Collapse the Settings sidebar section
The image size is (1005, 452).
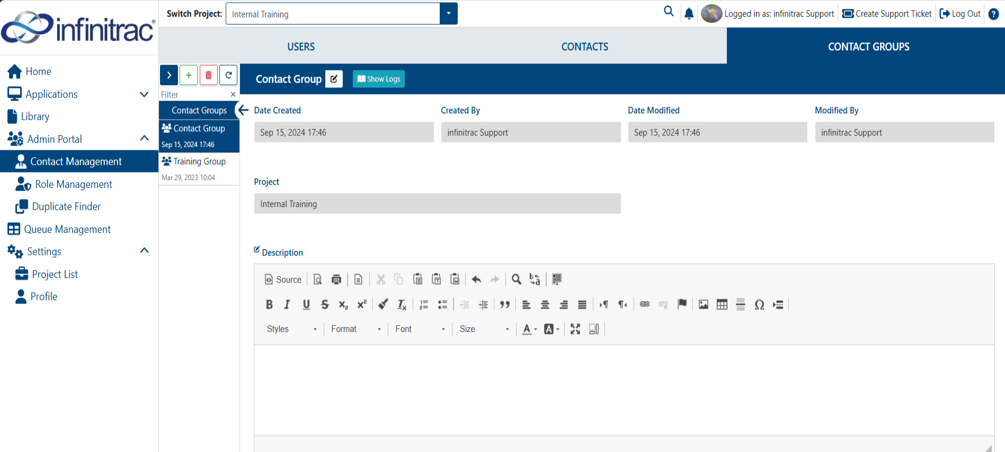click(x=144, y=251)
